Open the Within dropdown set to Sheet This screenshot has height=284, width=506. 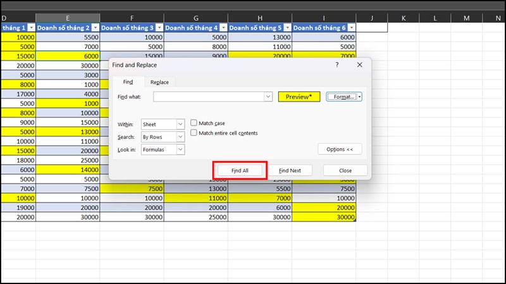point(163,124)
